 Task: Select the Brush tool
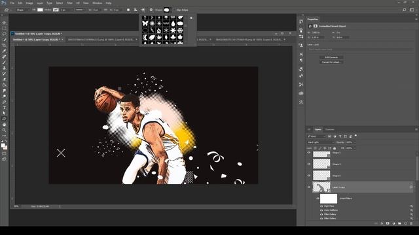tap(4, 63)
